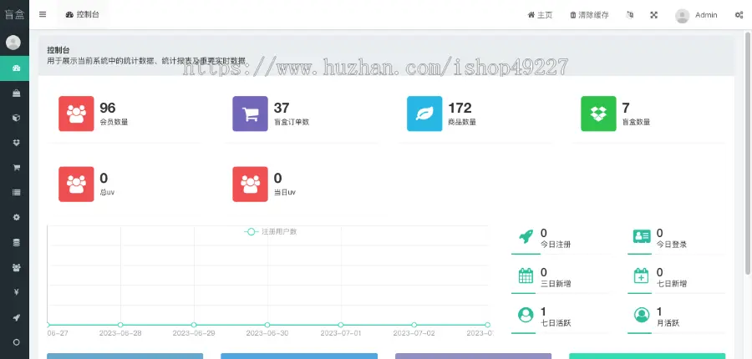Click the list icon in the sidebar
The width and height of the screenshot is (752, 359).
pos(14,192)
